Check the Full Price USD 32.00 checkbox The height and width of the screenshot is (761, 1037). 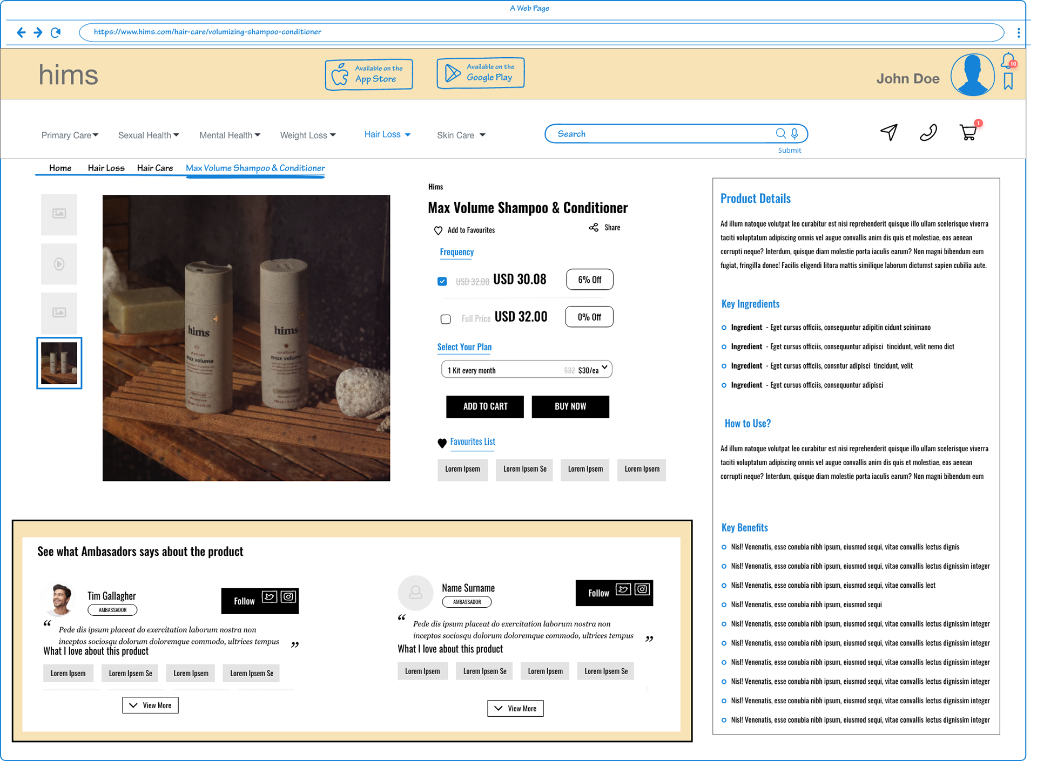(x=446, y=319)
